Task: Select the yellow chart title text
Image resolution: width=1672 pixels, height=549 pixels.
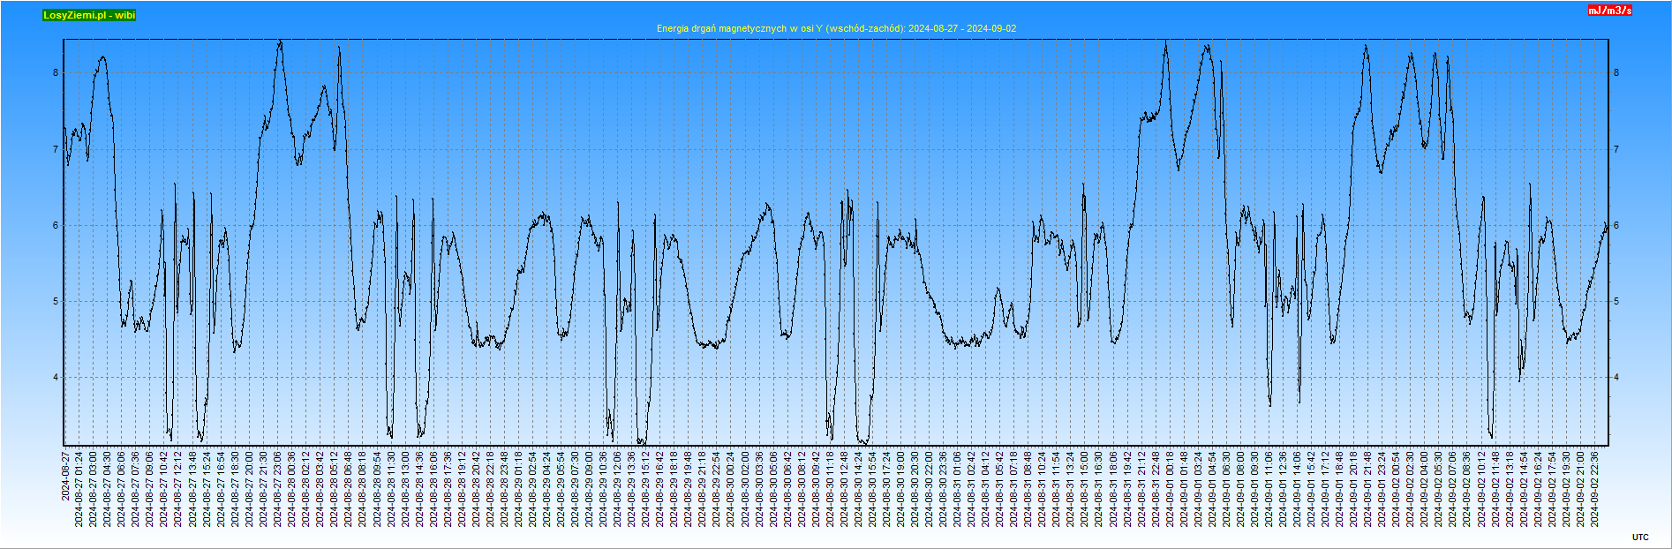Action: click(836, 28)
